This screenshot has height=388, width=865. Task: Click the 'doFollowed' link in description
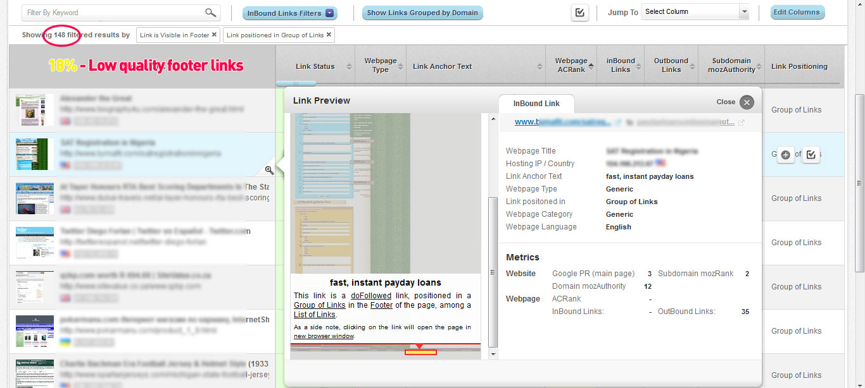click(368, 296)
